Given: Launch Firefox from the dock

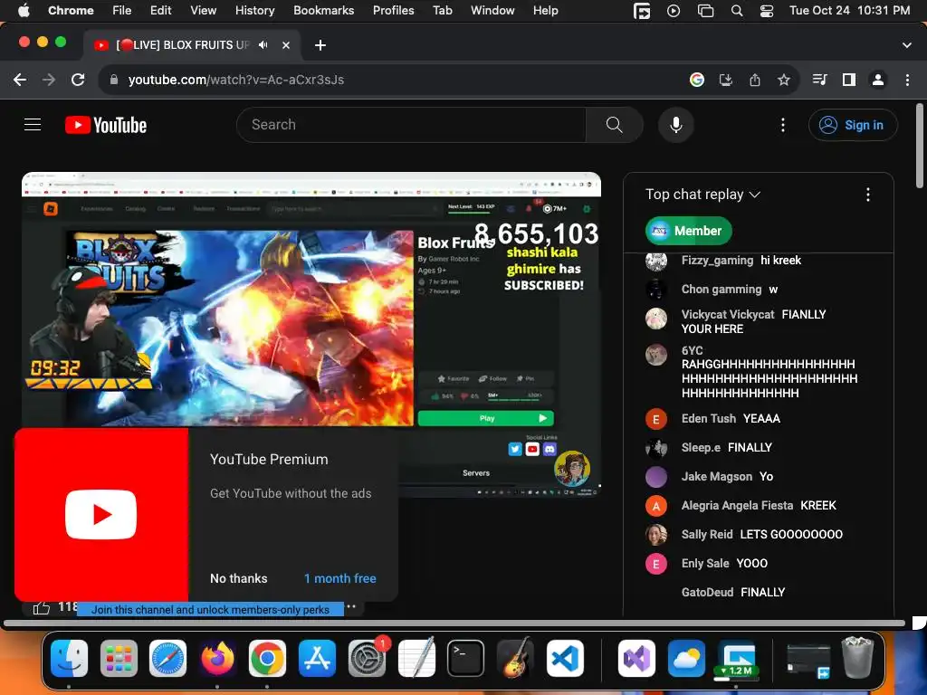Looking at the screenshot, I should (x=217, y=659).
